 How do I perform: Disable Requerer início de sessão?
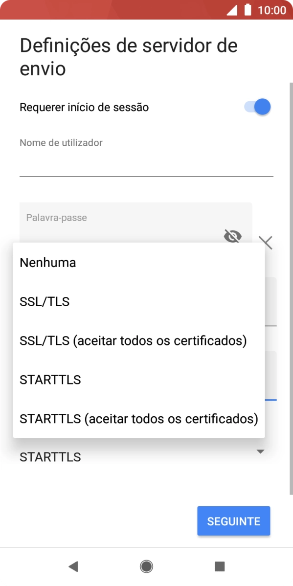[x=255, y=106]
